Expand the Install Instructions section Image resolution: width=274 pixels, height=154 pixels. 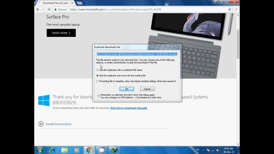pos(58,124)
